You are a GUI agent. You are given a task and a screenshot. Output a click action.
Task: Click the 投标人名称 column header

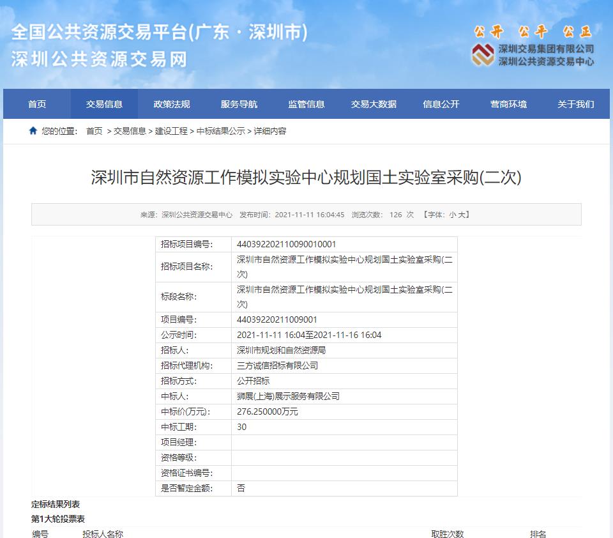(x=103, y=534)
